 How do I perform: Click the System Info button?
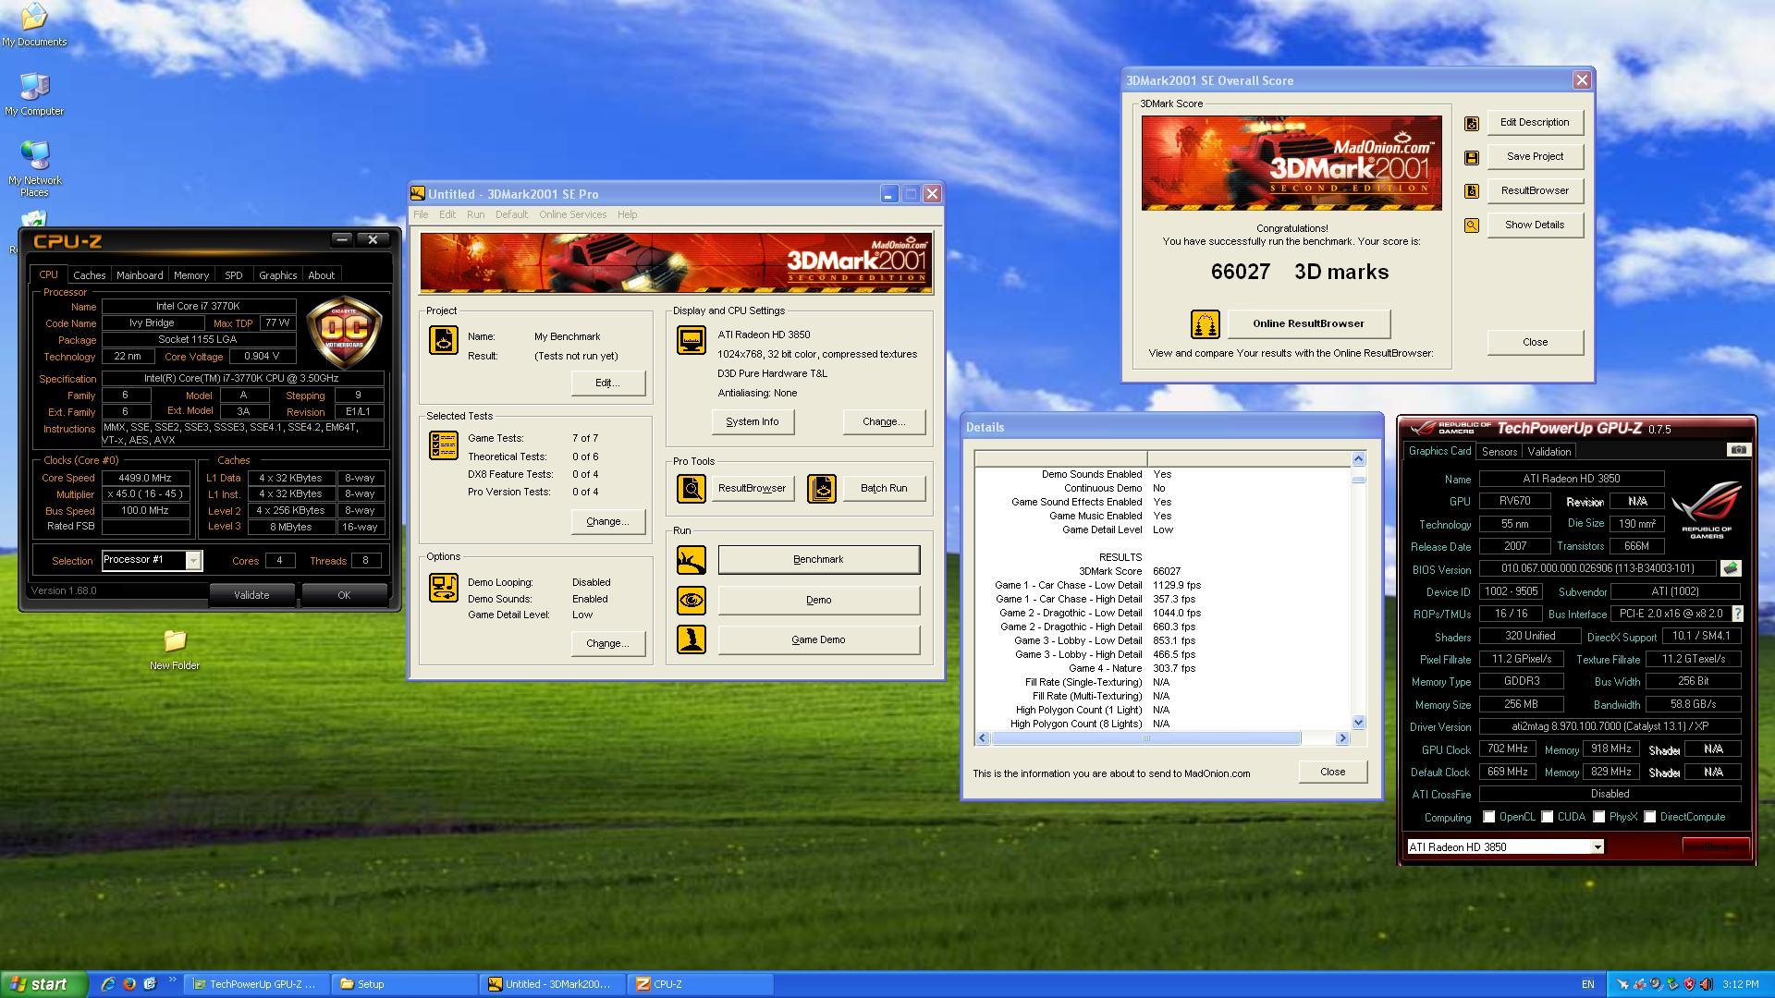click(752, 422)
